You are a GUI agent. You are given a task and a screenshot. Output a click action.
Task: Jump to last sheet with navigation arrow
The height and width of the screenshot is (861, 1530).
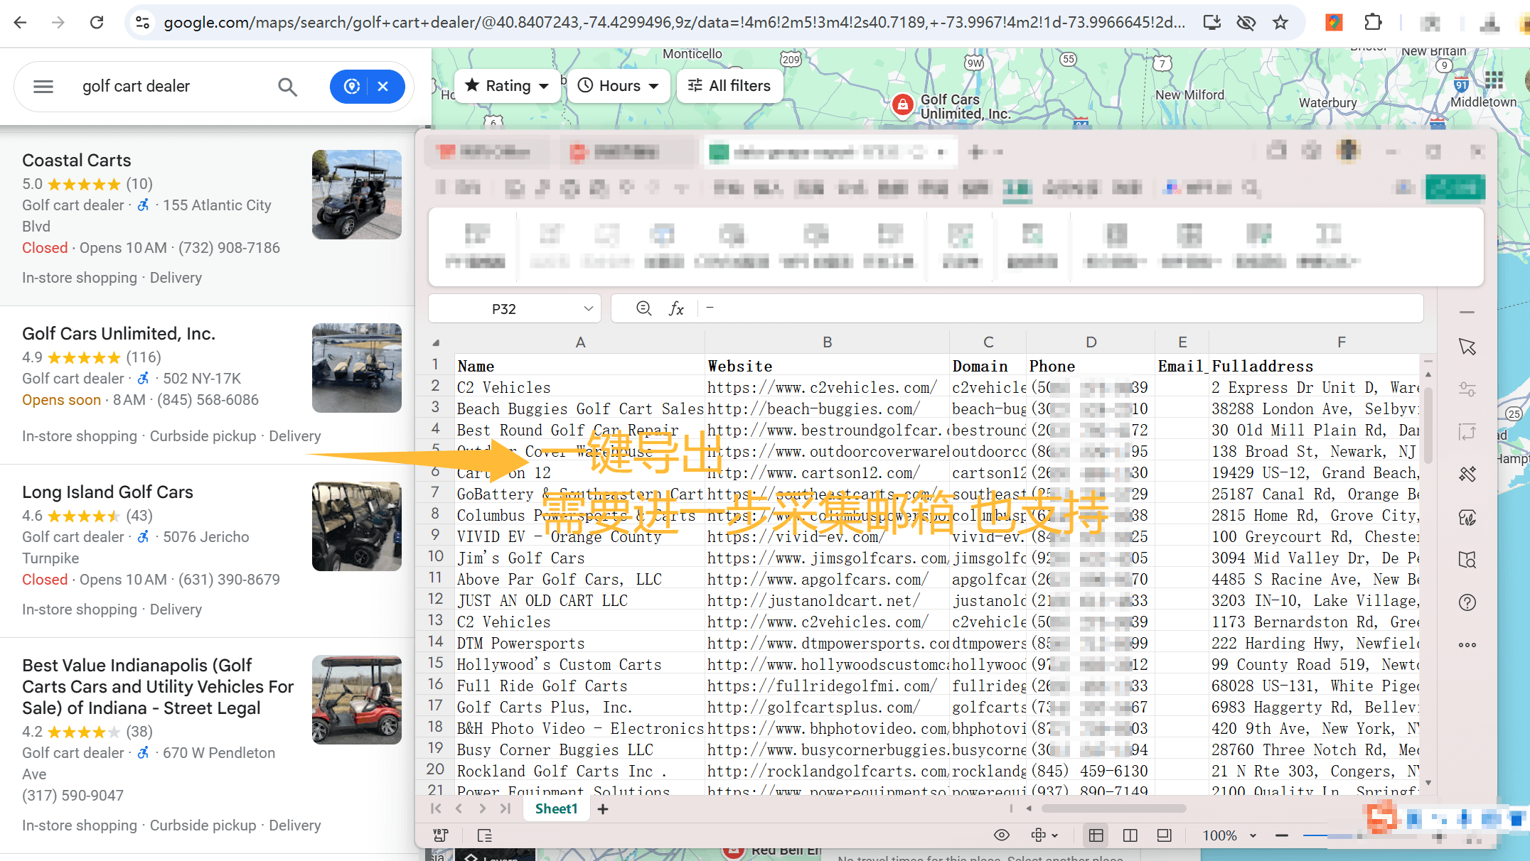[x=505, y=809]
